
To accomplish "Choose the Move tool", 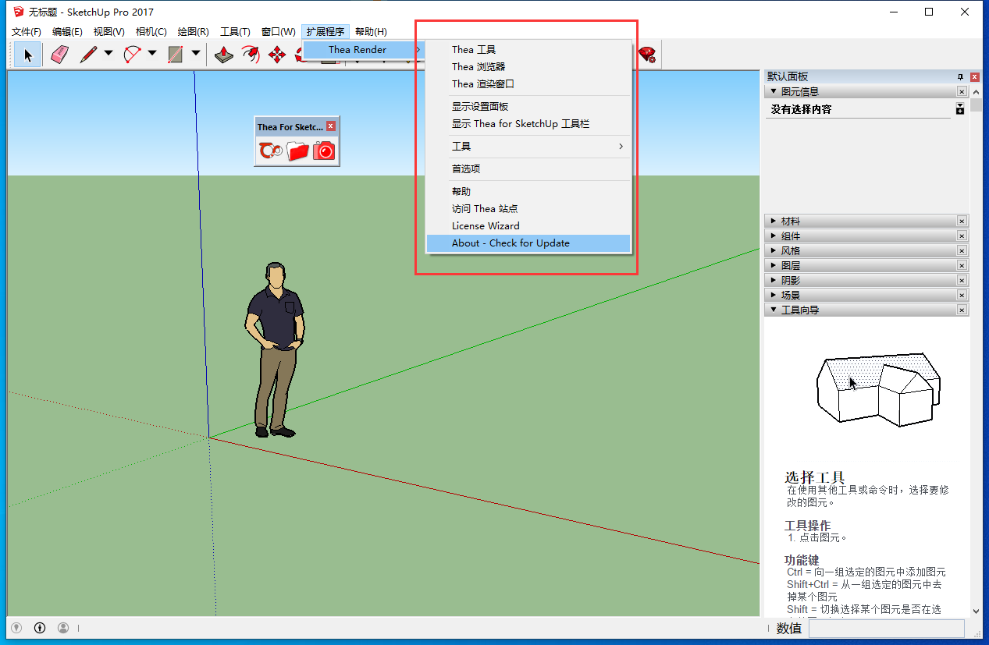I will 277,55.
